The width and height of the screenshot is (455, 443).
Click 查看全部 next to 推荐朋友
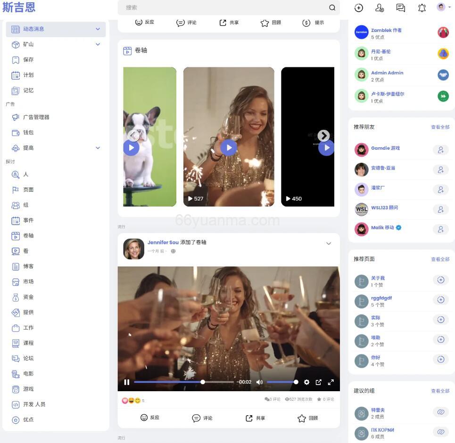tap(440, 127)
